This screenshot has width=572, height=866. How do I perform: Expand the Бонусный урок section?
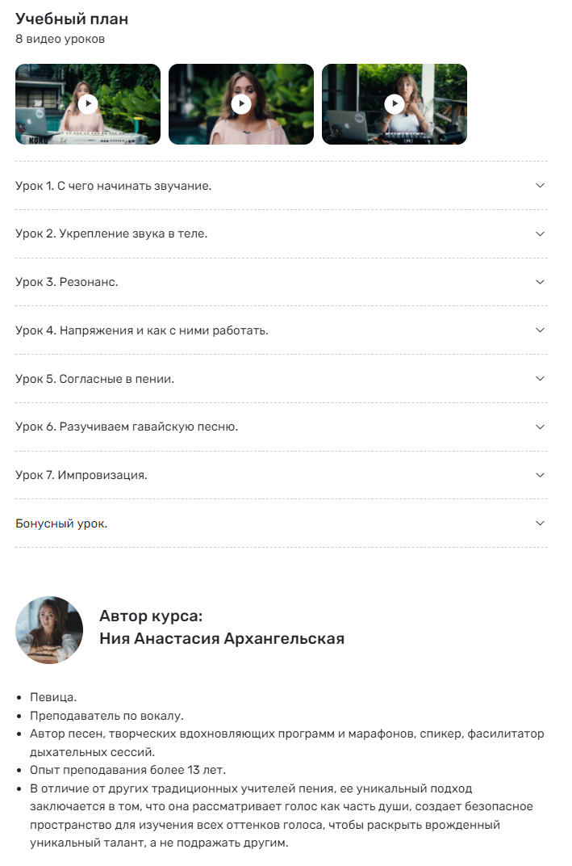tap(539, 524)
